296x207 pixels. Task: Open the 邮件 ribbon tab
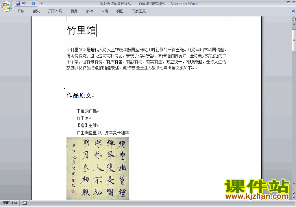(89, 11)
